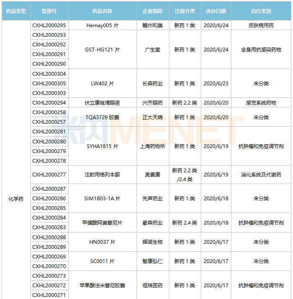
Task: Select cell CXHL2000257
Action: pyautogui.click(x=49, y=122)
